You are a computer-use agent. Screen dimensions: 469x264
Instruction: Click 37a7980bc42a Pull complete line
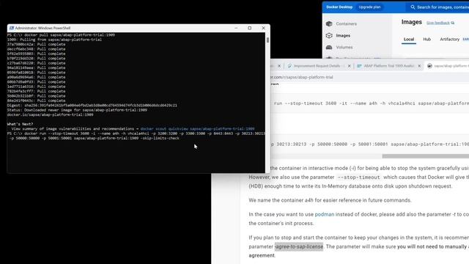[36, 44]
